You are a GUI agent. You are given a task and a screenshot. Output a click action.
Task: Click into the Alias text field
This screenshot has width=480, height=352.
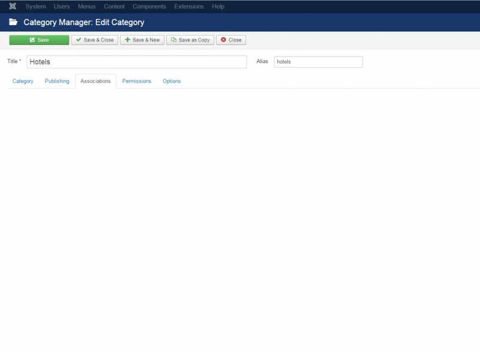click(318, 62)
